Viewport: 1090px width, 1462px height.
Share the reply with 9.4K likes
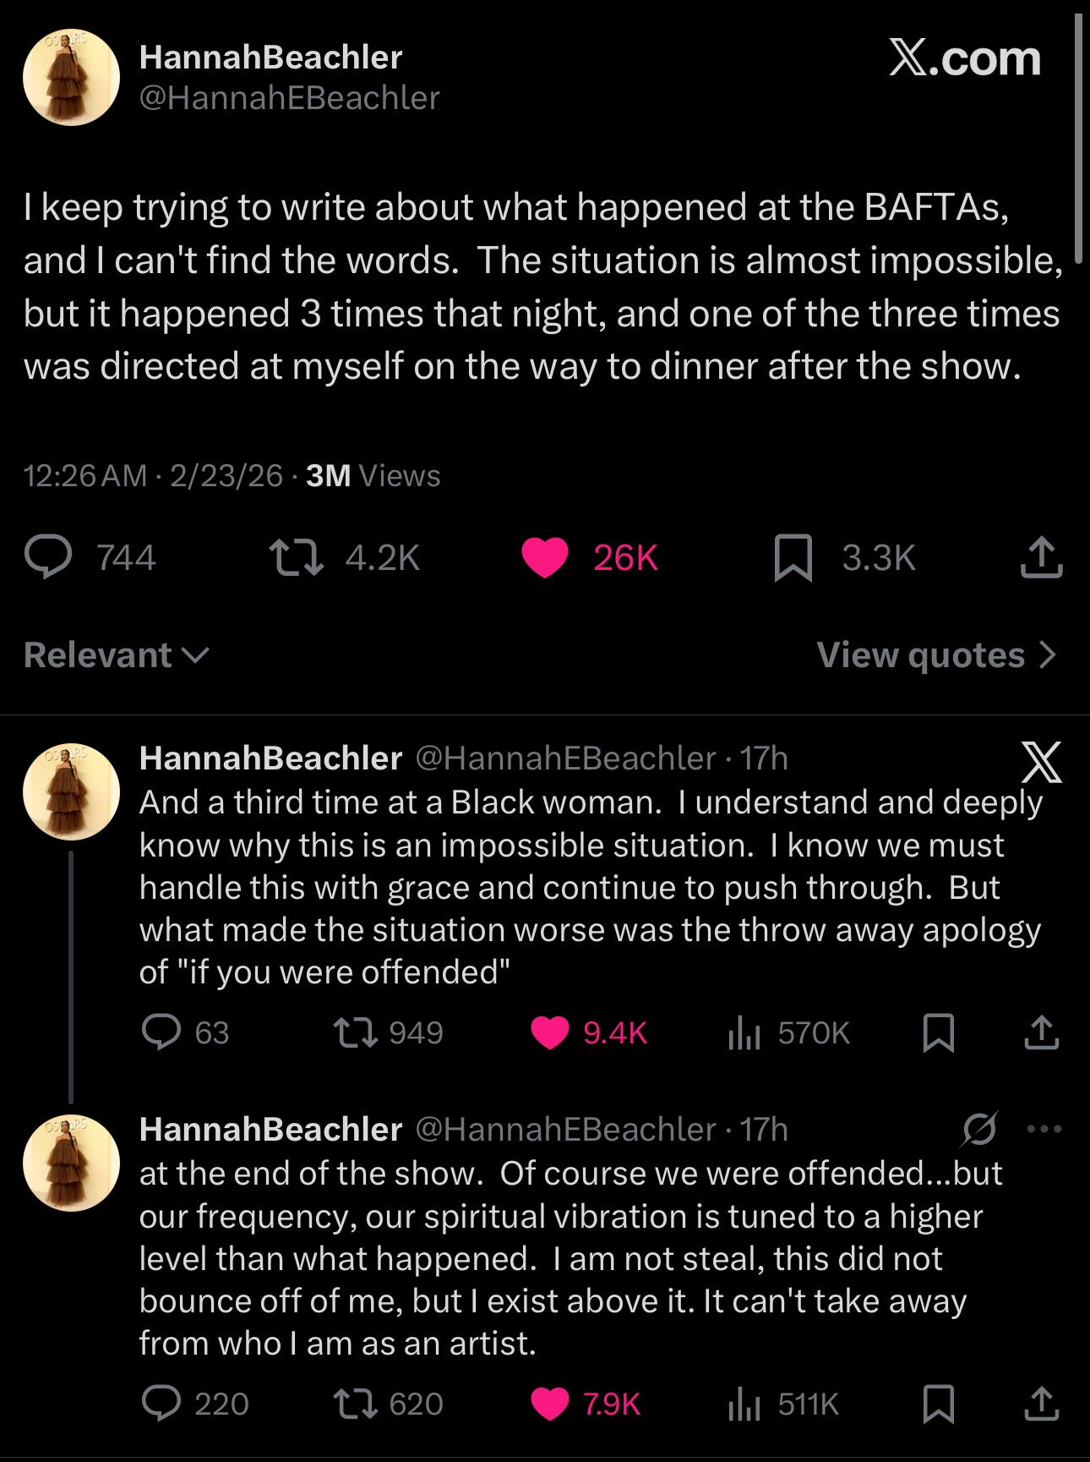coord(1041,1032)
